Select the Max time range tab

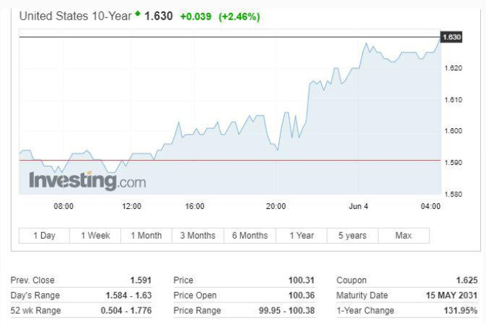point(404,236)
